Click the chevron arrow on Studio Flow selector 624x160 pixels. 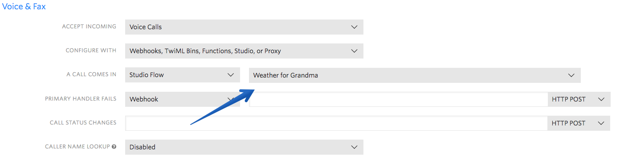231,75
